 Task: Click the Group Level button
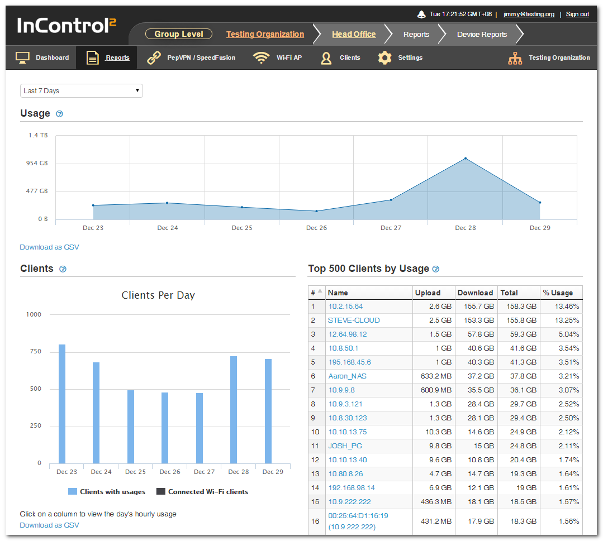[x=179, y=34]
